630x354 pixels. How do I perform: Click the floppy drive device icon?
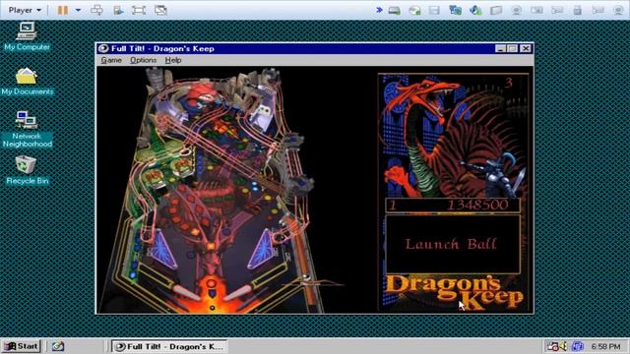point(434,11)
